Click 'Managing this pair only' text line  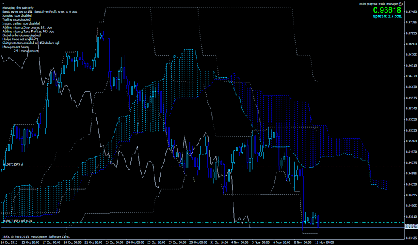point(18,8)
